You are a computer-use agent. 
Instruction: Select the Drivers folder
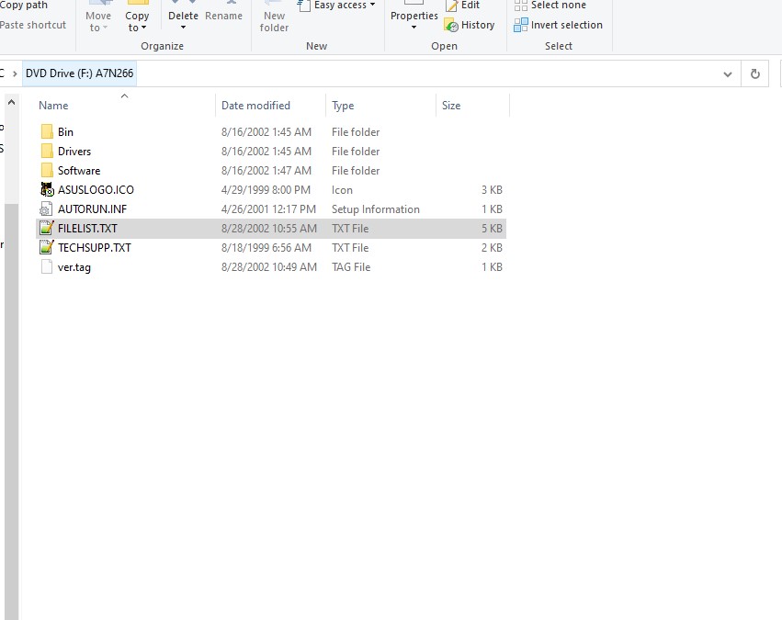(74, 152)
